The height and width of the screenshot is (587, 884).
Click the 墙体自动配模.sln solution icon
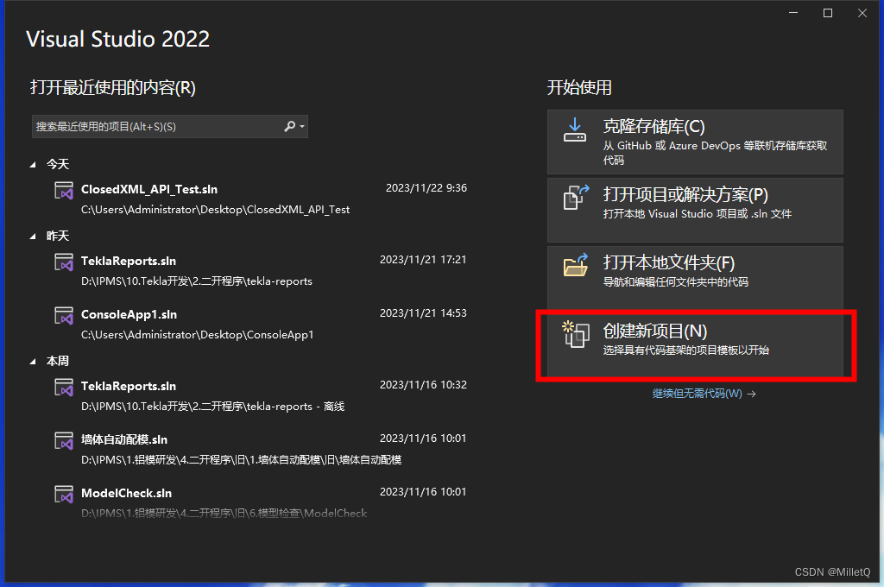(x=64, y=441)
